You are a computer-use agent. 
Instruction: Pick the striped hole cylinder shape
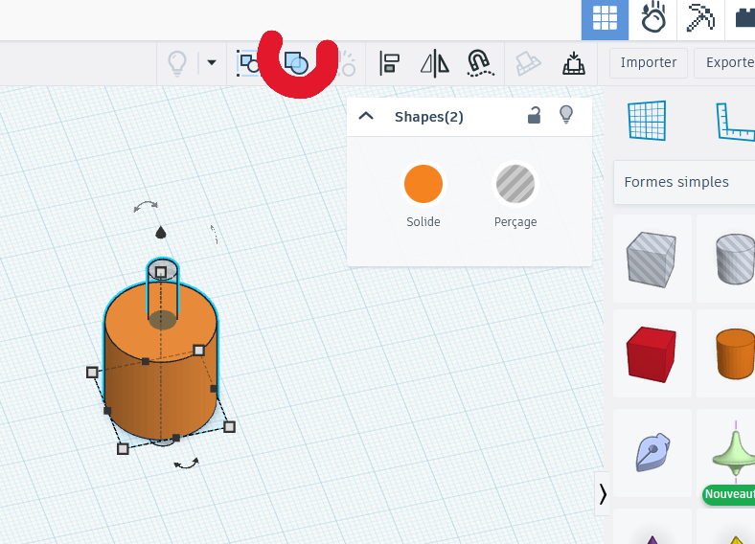coord(734,259)
